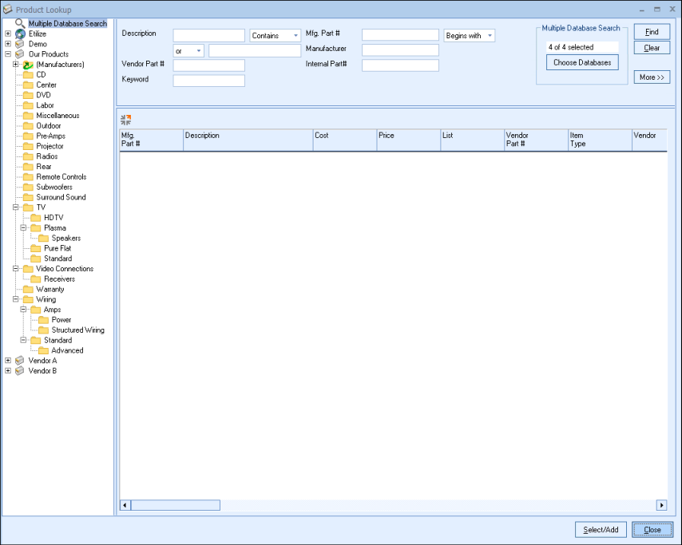
Task: Click the Demo database icon
Action: (20, 45)
